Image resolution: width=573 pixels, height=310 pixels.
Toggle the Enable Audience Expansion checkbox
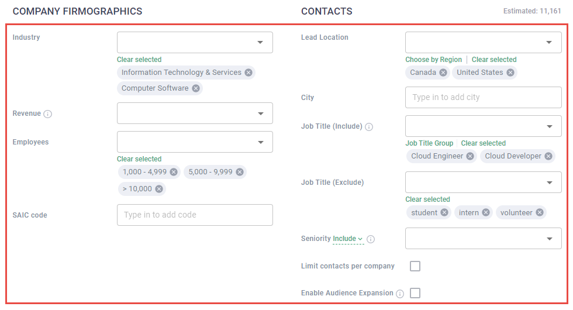pyautogui.click(x=415, y=293)
